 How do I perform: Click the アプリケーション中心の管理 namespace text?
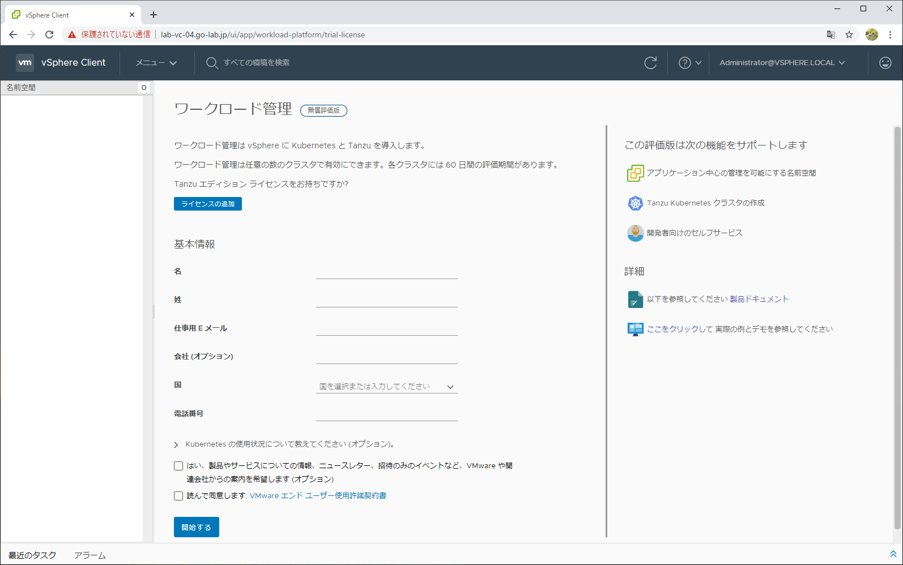(731, 173)
